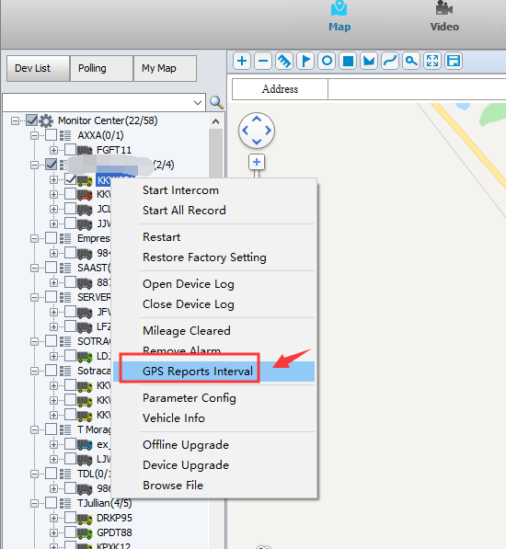Viewport: 506px width, 549px height.
Task: Click the plus button on map zoom slider
Action: click(x=257, y=162)
